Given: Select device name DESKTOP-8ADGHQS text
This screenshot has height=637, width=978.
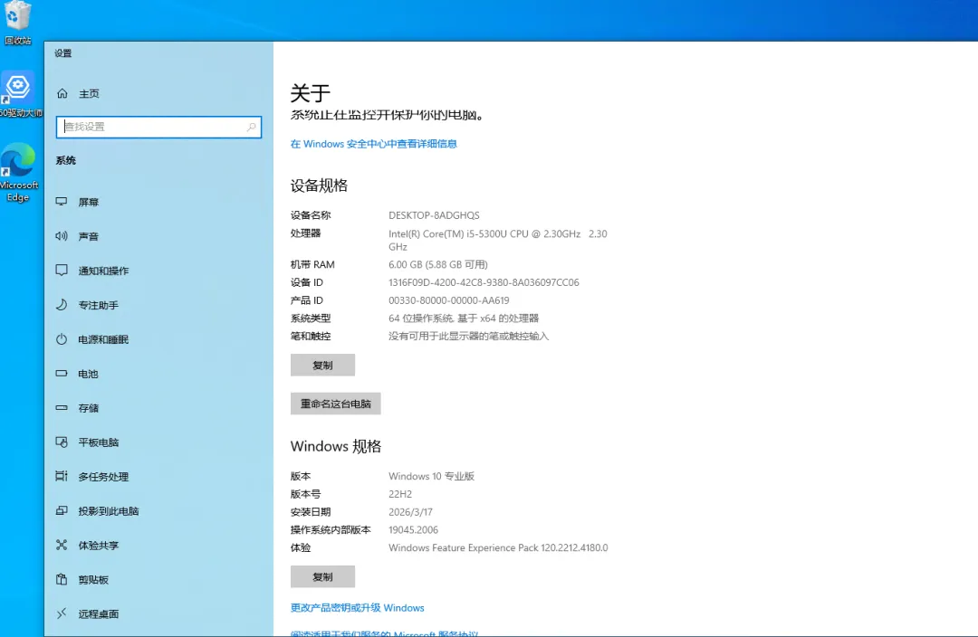Looking at the screenshot, I should [434, 215].
